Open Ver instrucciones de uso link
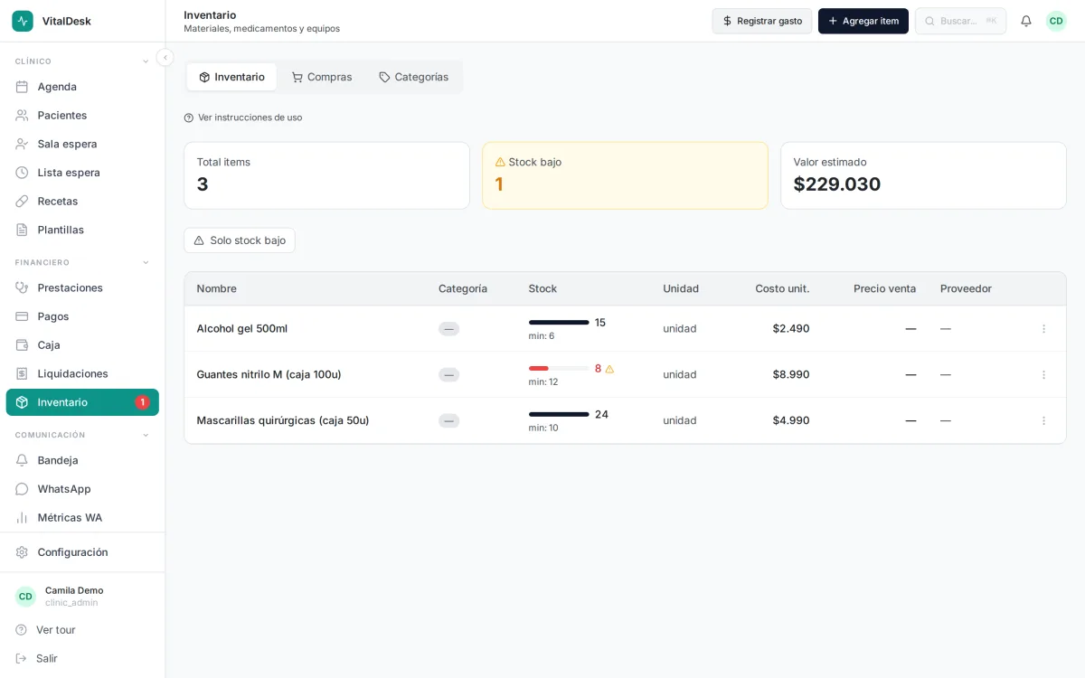The image size is (1085, 678). tap(243, 118)
